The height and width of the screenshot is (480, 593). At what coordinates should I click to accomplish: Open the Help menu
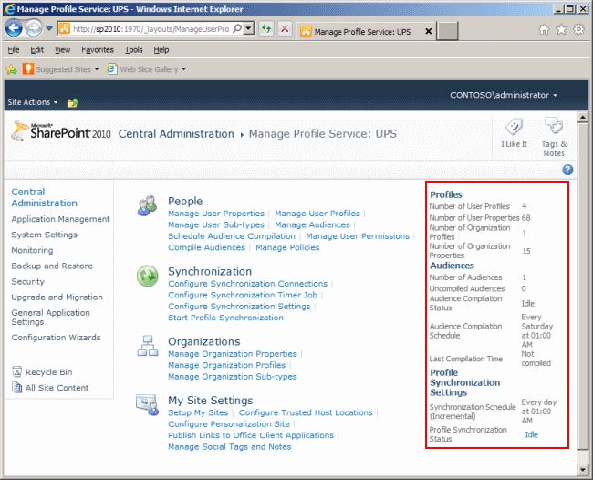(x=161, y=50)
